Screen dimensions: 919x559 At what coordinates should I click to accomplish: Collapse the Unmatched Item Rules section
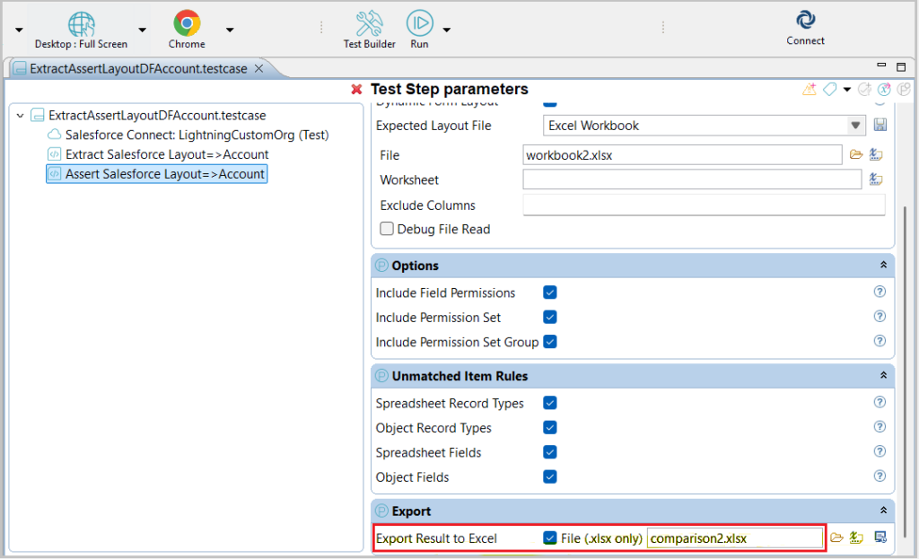click(x=883, y=376)
